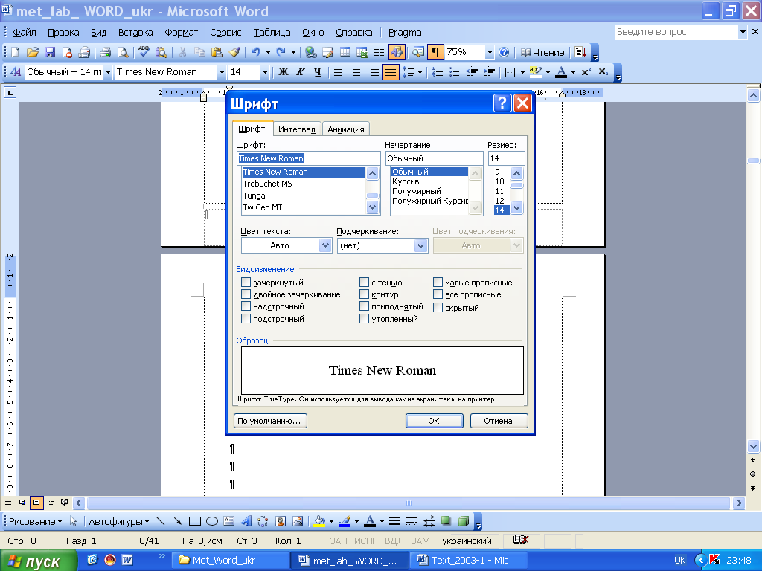Open a file with the Open folder icon

point(33,53)
